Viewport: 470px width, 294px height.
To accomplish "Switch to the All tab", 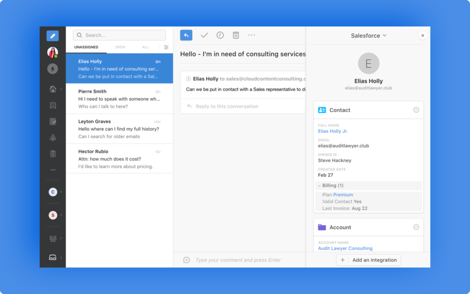I will coord(145,48).
